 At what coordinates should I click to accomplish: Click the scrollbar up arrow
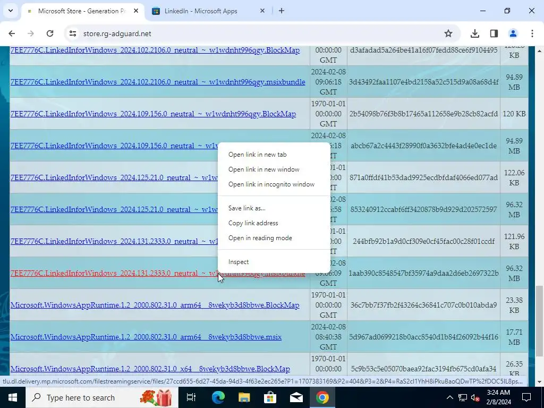(x=540, y=50)
